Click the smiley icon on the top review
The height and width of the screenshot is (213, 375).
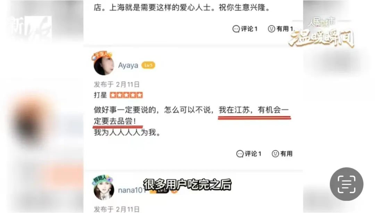click(x=272, y=29)
